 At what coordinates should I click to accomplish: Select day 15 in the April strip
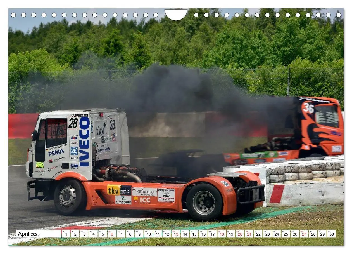194,234
